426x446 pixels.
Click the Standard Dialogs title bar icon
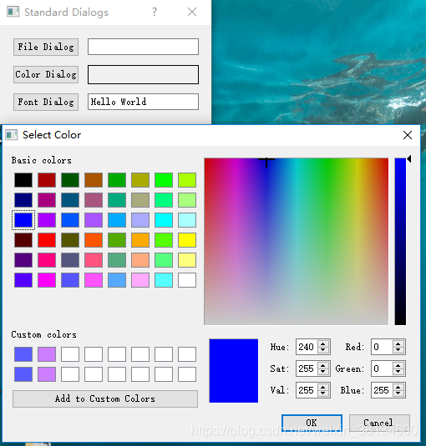[x=13, y=12]
